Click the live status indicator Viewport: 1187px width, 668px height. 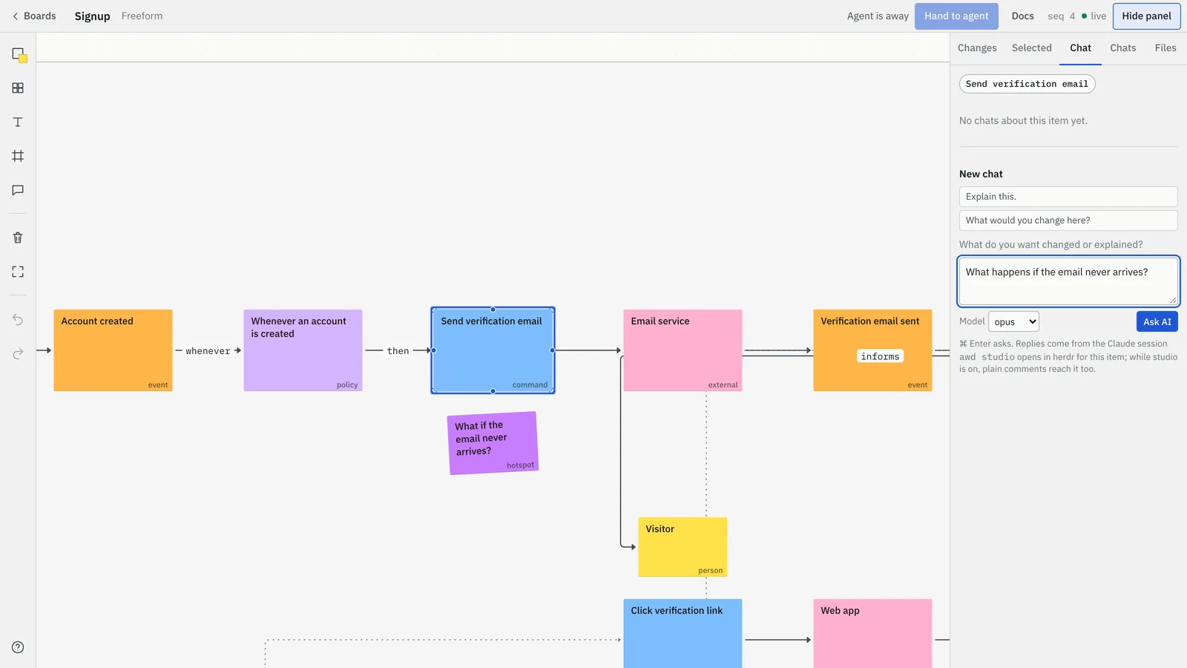tap(1094, 16)
